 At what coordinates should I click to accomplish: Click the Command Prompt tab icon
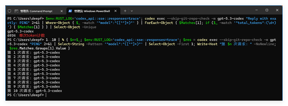pos(16,11)
